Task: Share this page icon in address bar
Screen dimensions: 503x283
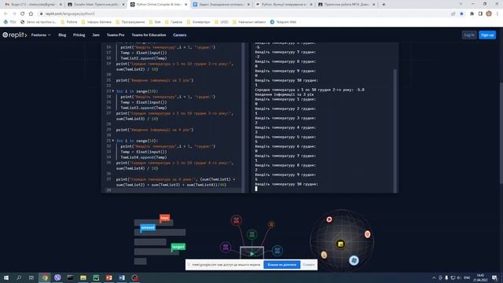Action: click(x=453, y=14)
